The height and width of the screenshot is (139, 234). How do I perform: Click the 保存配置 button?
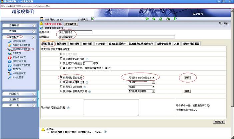pyautogui.click(x=220, y=122)
